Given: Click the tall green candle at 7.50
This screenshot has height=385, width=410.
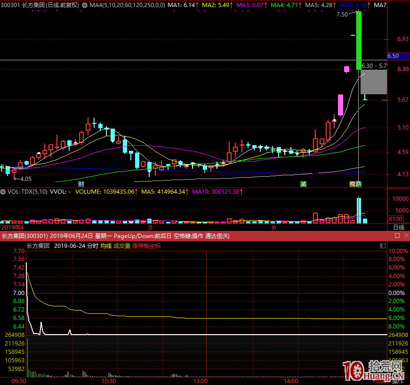Looking at the screenshot, I should point(359,41).
